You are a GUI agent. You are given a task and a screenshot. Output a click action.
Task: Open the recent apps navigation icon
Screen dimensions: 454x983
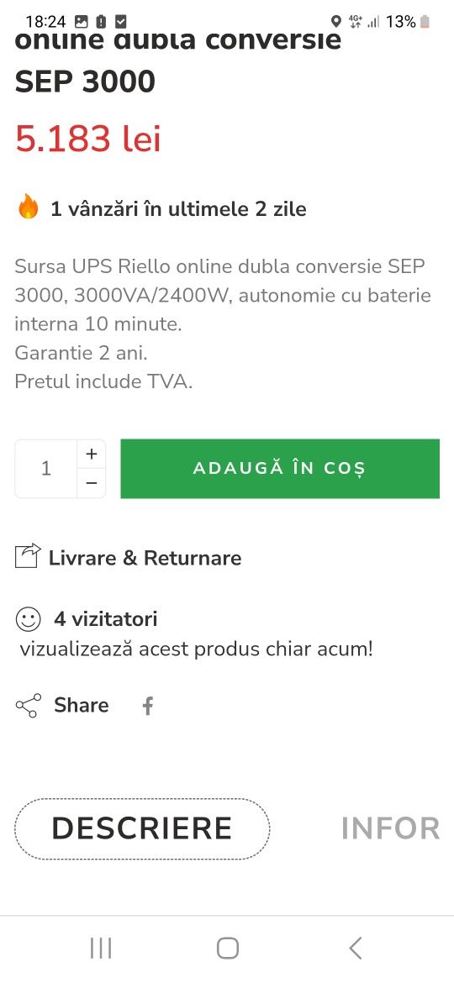click(100, 948)
